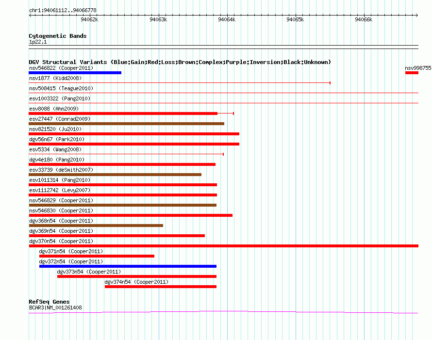Screen dimensions: 432x340
Task: Click the esv5334 (Wang2008) label
Action: pyautogui.click(x=55, y=149)
